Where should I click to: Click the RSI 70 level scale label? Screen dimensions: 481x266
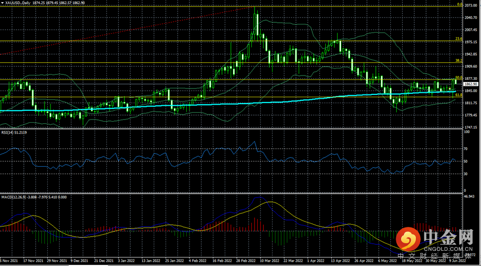[x=466, y=149]
